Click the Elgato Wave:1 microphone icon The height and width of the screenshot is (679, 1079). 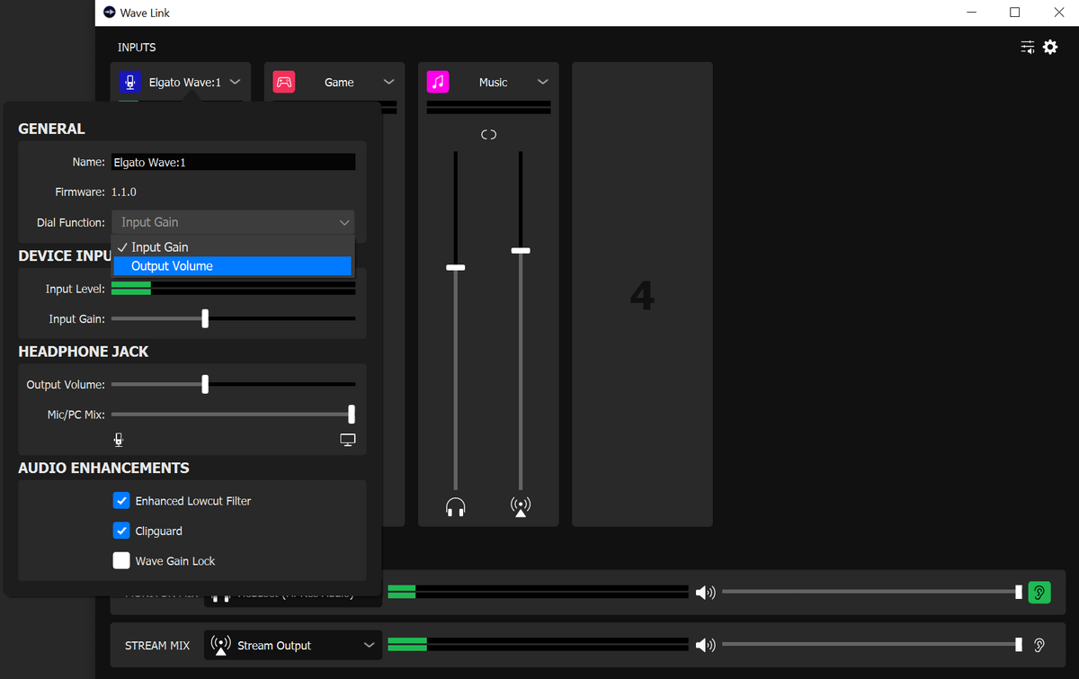pos(130,82)
